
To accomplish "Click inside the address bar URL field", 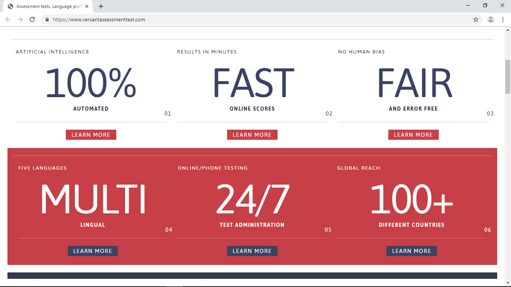I will (127, 20).
